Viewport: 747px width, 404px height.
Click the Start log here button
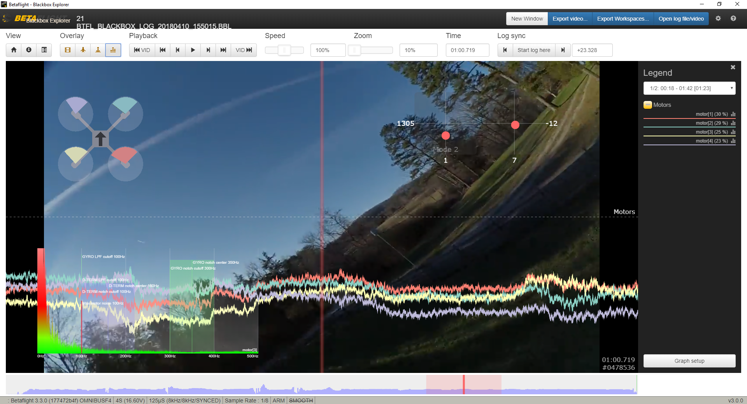533,50
